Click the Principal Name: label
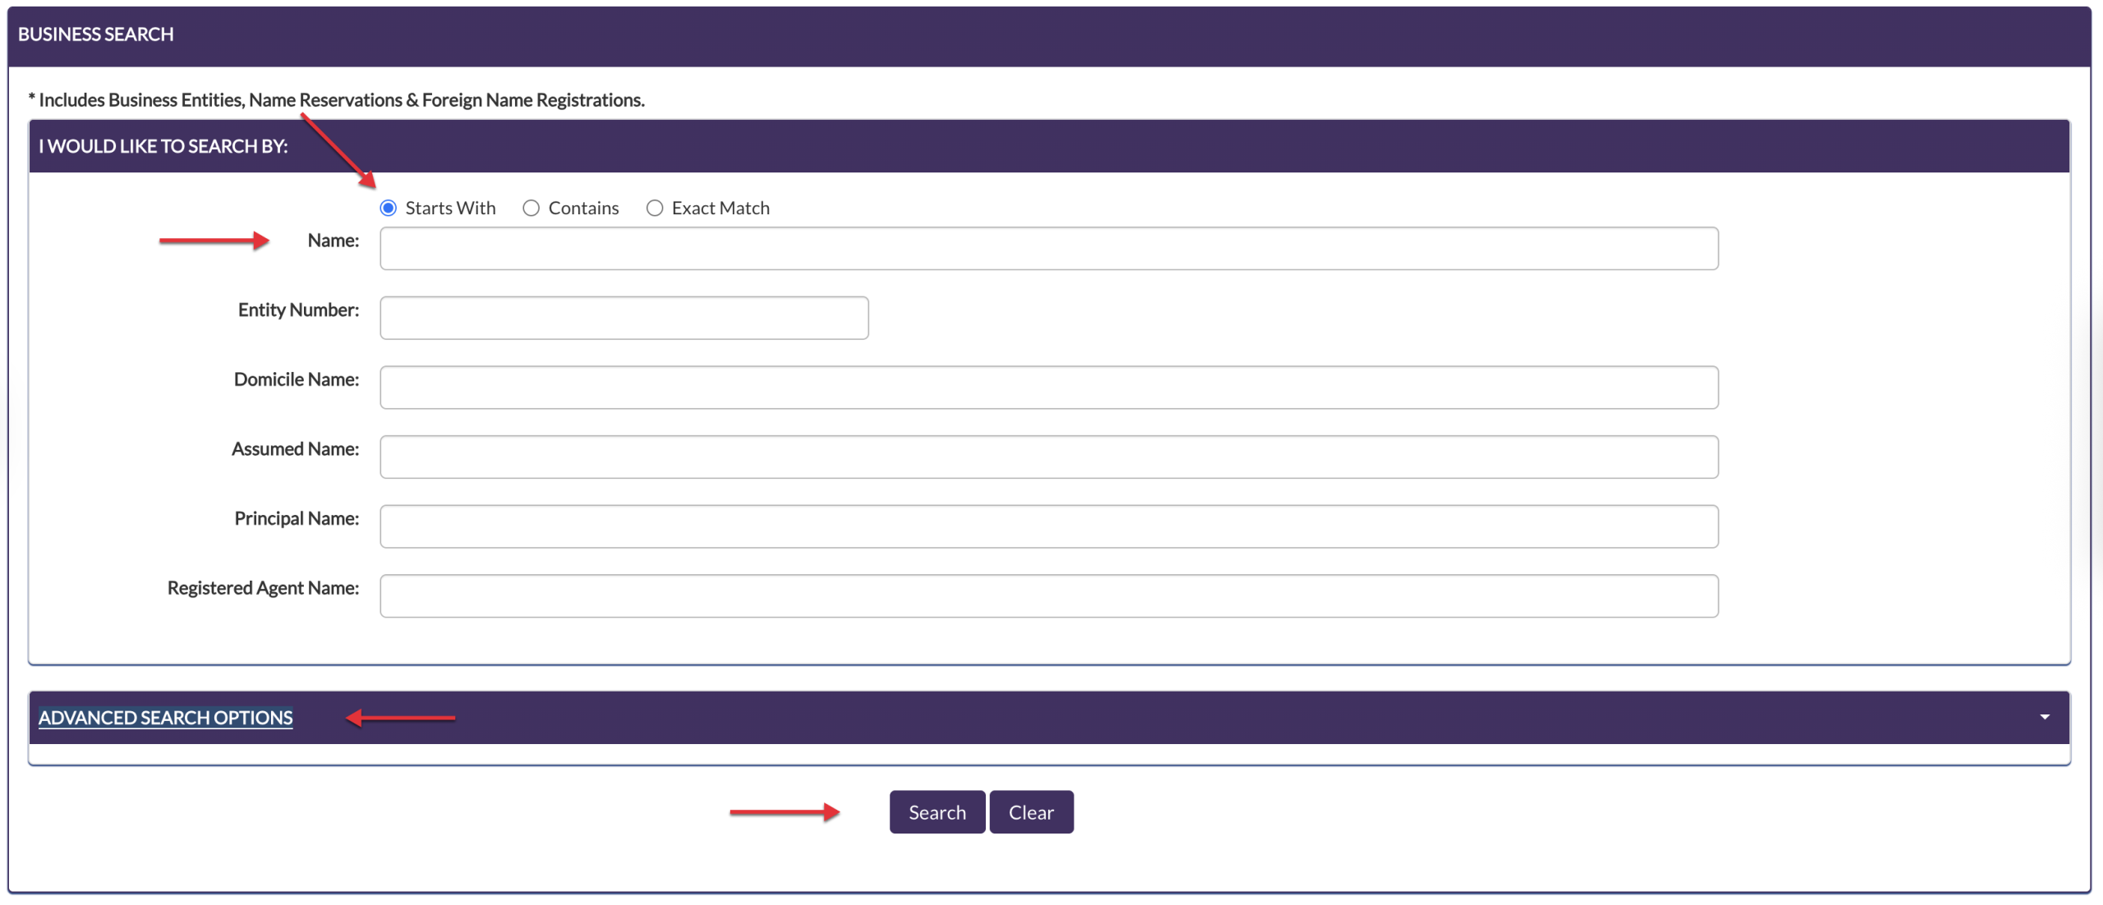Image resolution: width=2103 pixels, height=905 pixels. tap(297, 519)
